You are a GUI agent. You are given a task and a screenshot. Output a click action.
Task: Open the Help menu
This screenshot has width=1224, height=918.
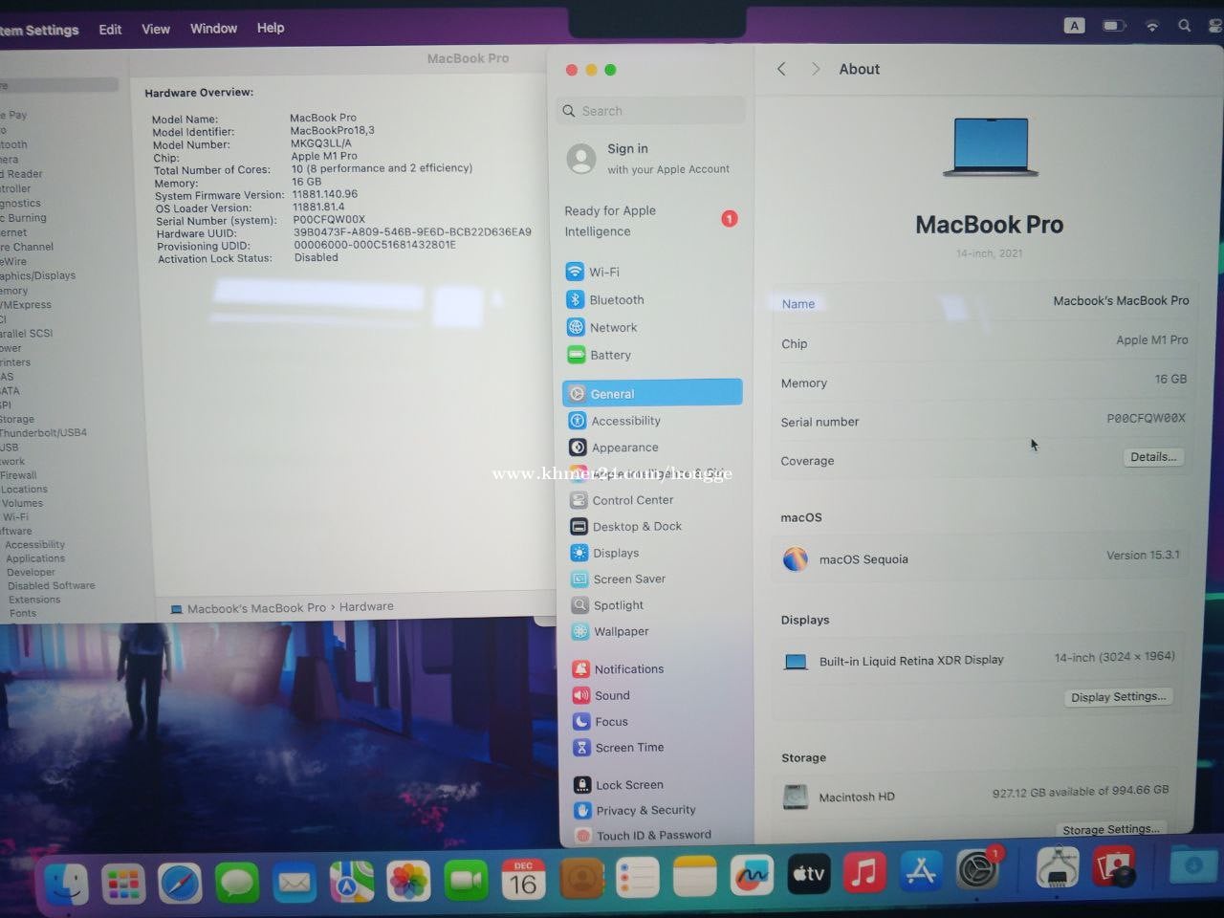click(x=271, y=28)
